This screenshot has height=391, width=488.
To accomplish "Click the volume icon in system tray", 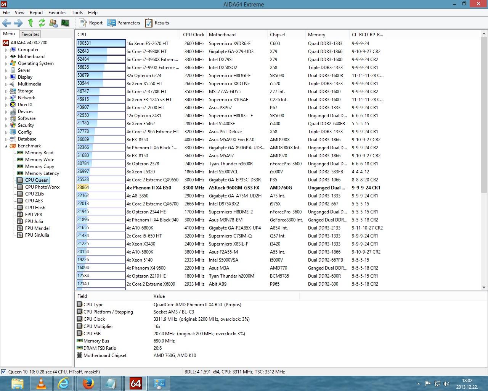I will point(446,384).
